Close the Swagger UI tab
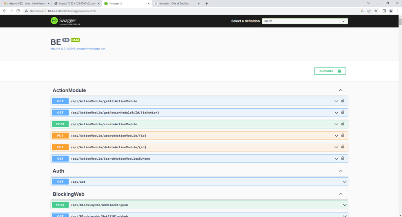Viewport: 402px width, 217px height. pos(149,4)
